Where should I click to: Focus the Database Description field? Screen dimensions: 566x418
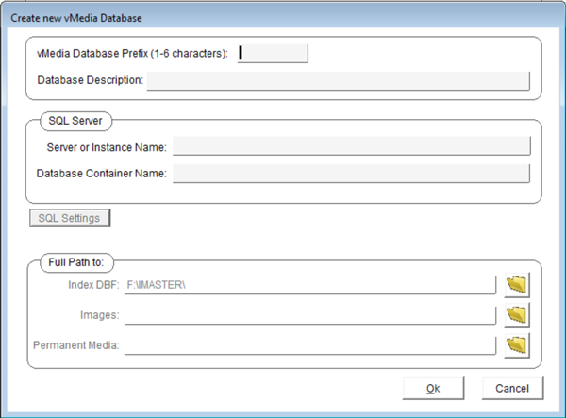coord(339,80)
